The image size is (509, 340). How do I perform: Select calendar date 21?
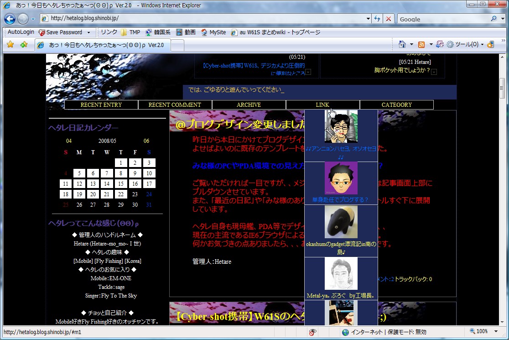click(106, 194)
